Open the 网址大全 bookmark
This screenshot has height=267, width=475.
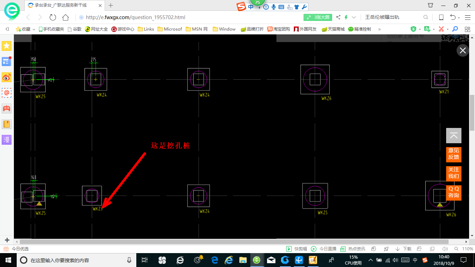(96, 29)
